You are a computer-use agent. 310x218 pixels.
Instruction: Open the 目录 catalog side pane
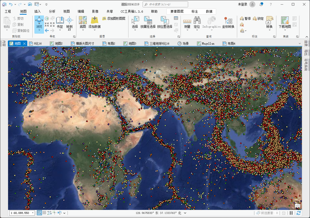[306, 43]
